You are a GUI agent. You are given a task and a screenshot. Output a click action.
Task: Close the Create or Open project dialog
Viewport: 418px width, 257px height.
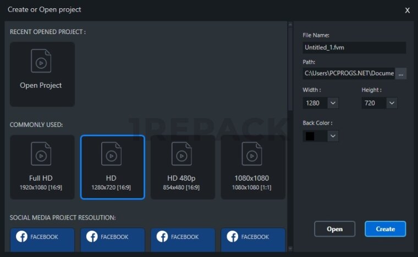point(407,10)
